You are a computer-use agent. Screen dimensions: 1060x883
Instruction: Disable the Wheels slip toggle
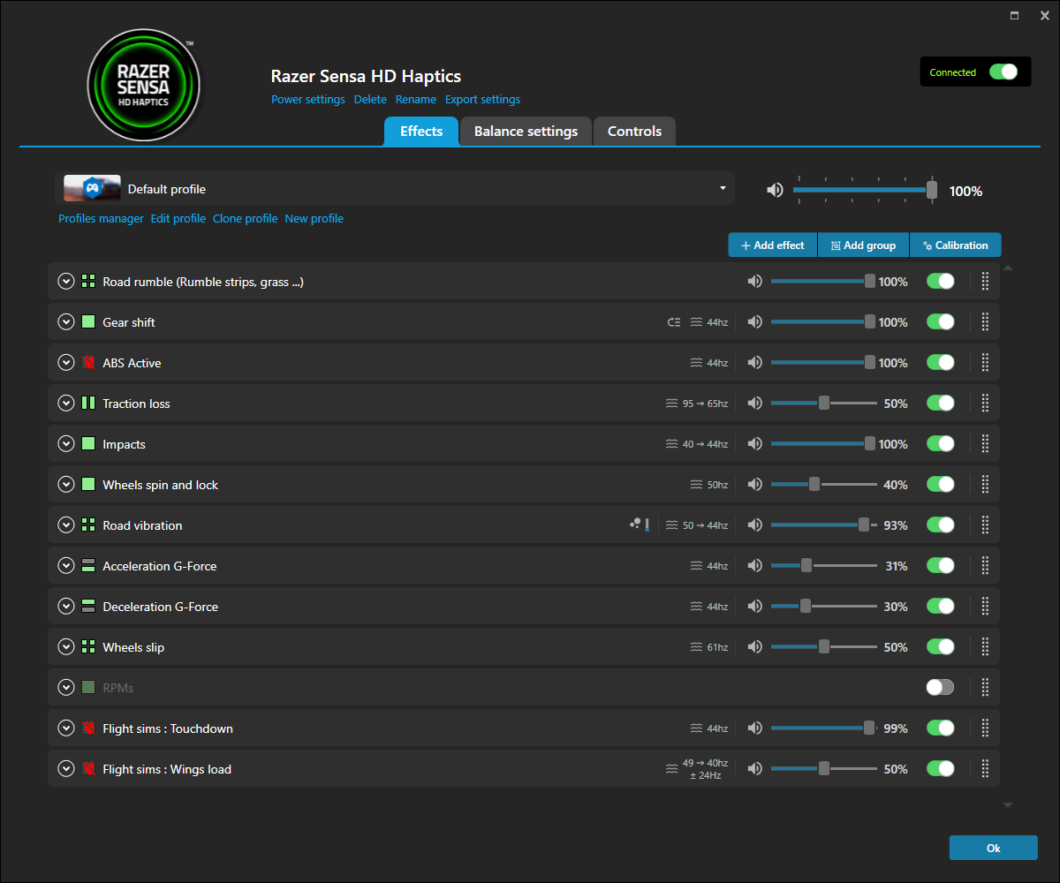click(x=941, y=647)
